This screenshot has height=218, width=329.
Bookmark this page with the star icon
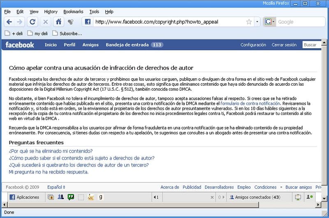click(249, 22)
